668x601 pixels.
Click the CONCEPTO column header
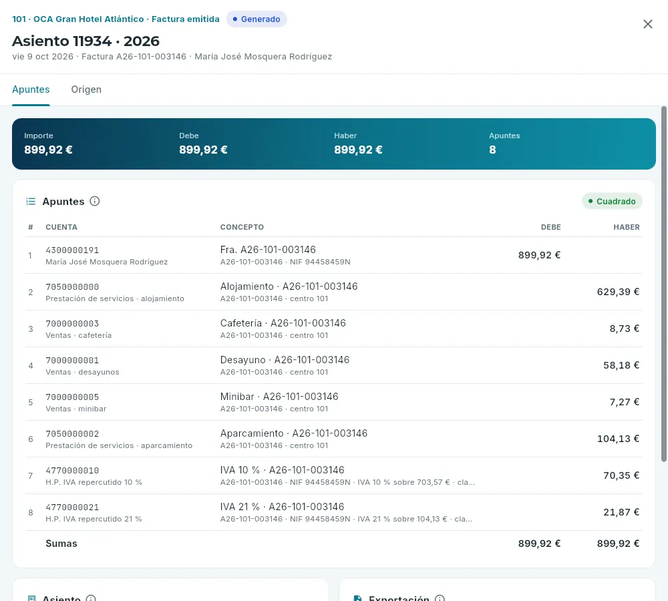[x=242, y=227]
